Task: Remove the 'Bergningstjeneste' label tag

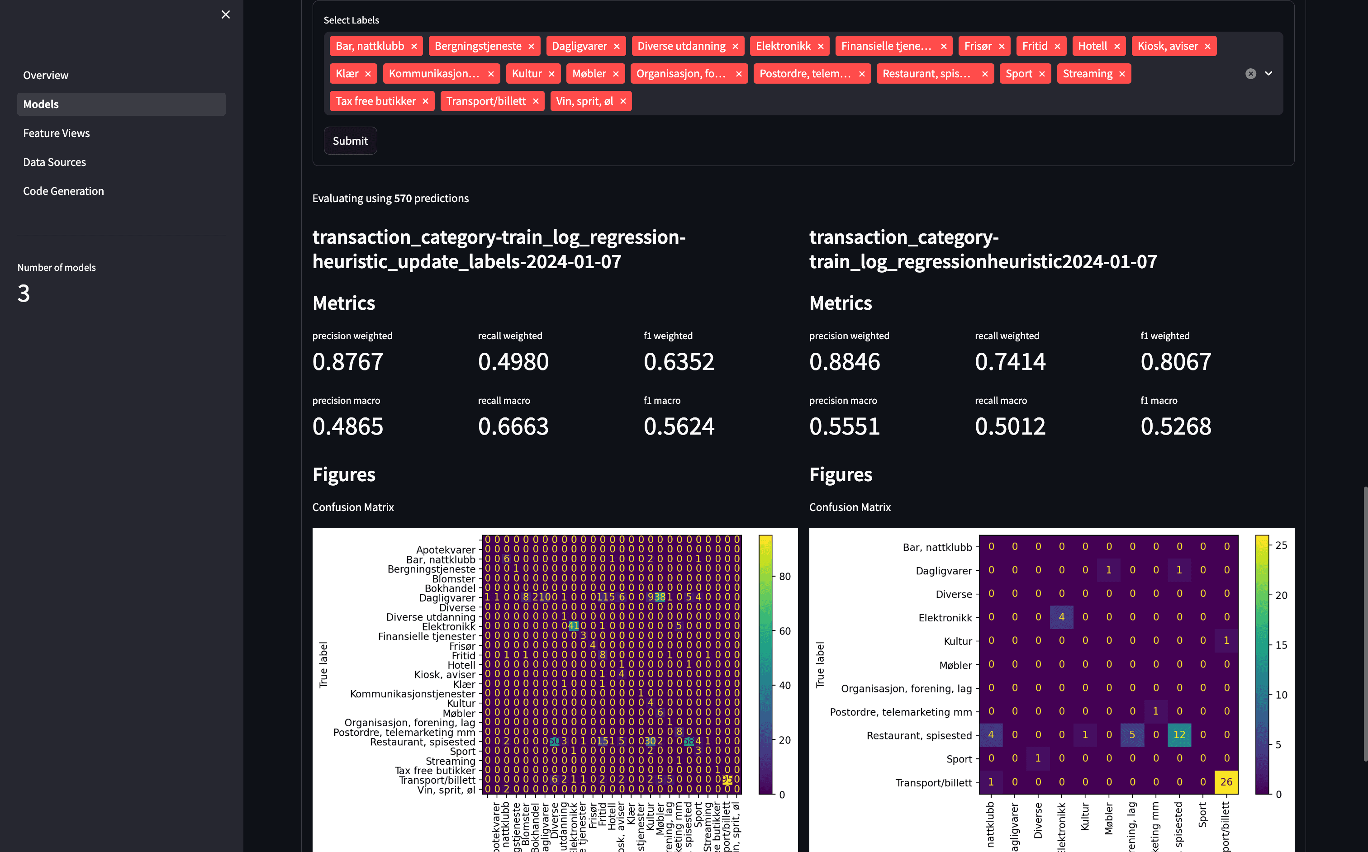Action: [x=531, y=46]
